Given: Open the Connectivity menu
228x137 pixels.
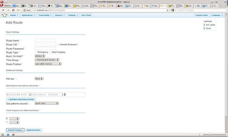Looking at the screenshot, I should [45, 15].
